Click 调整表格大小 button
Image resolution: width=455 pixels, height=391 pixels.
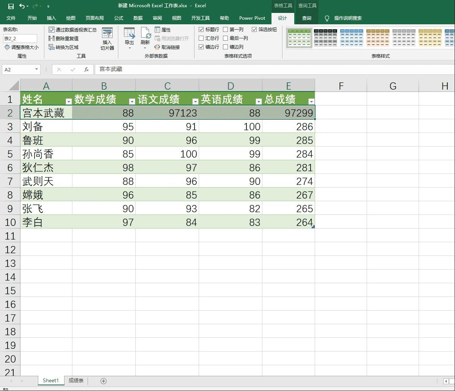(x=22, y=47)
